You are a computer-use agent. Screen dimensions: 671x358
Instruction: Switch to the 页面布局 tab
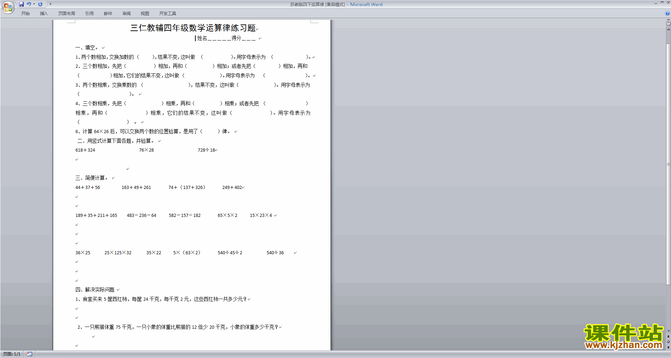click(67, 14)
